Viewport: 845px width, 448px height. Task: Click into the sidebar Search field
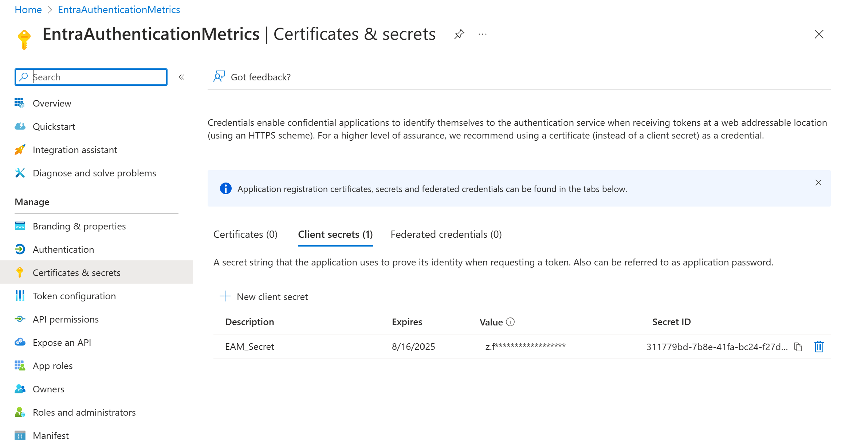(97, 77)
